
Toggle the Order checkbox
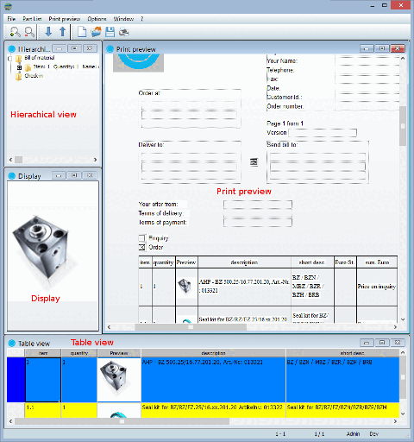pyautogui.click(x=142, y=247)
